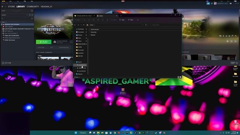The image size is (240, 135).
Task: Select PUBG: BATTLEGROUNDS in Steam library
Action: pyautogui.click(x=12, y=36)
